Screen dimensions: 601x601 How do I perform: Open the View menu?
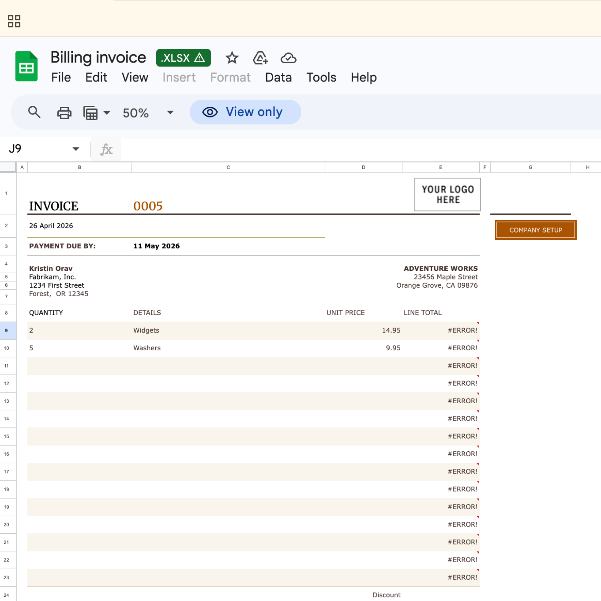tap(135, 77)
